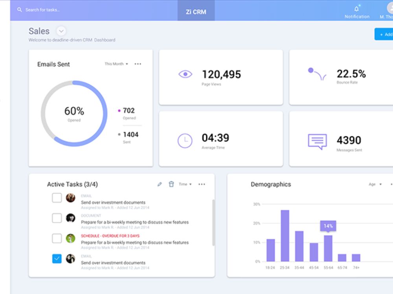The width and height of the screenshot is (393, 294).
Task: Click avatar of the checked EMAIL task
Action: coord(70,258)
